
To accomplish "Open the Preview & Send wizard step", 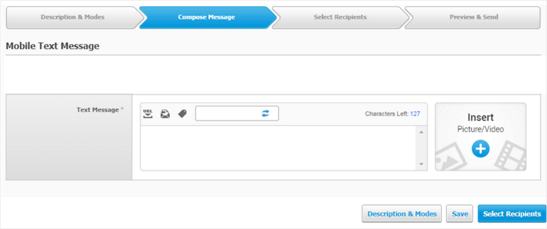I will coord(473,17).
